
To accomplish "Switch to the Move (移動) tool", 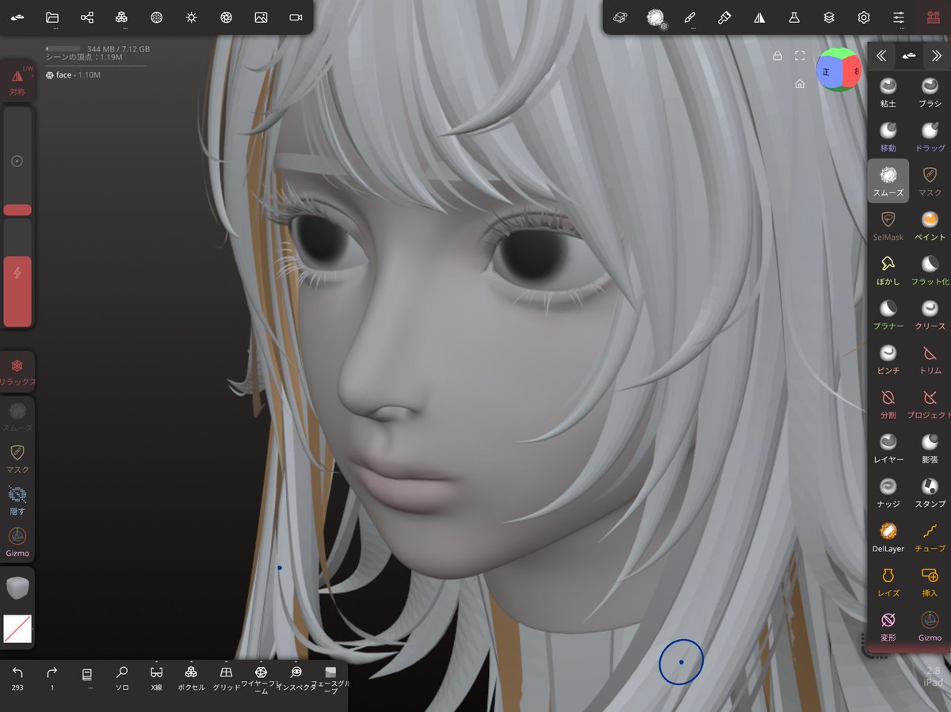I will point(888,133).
